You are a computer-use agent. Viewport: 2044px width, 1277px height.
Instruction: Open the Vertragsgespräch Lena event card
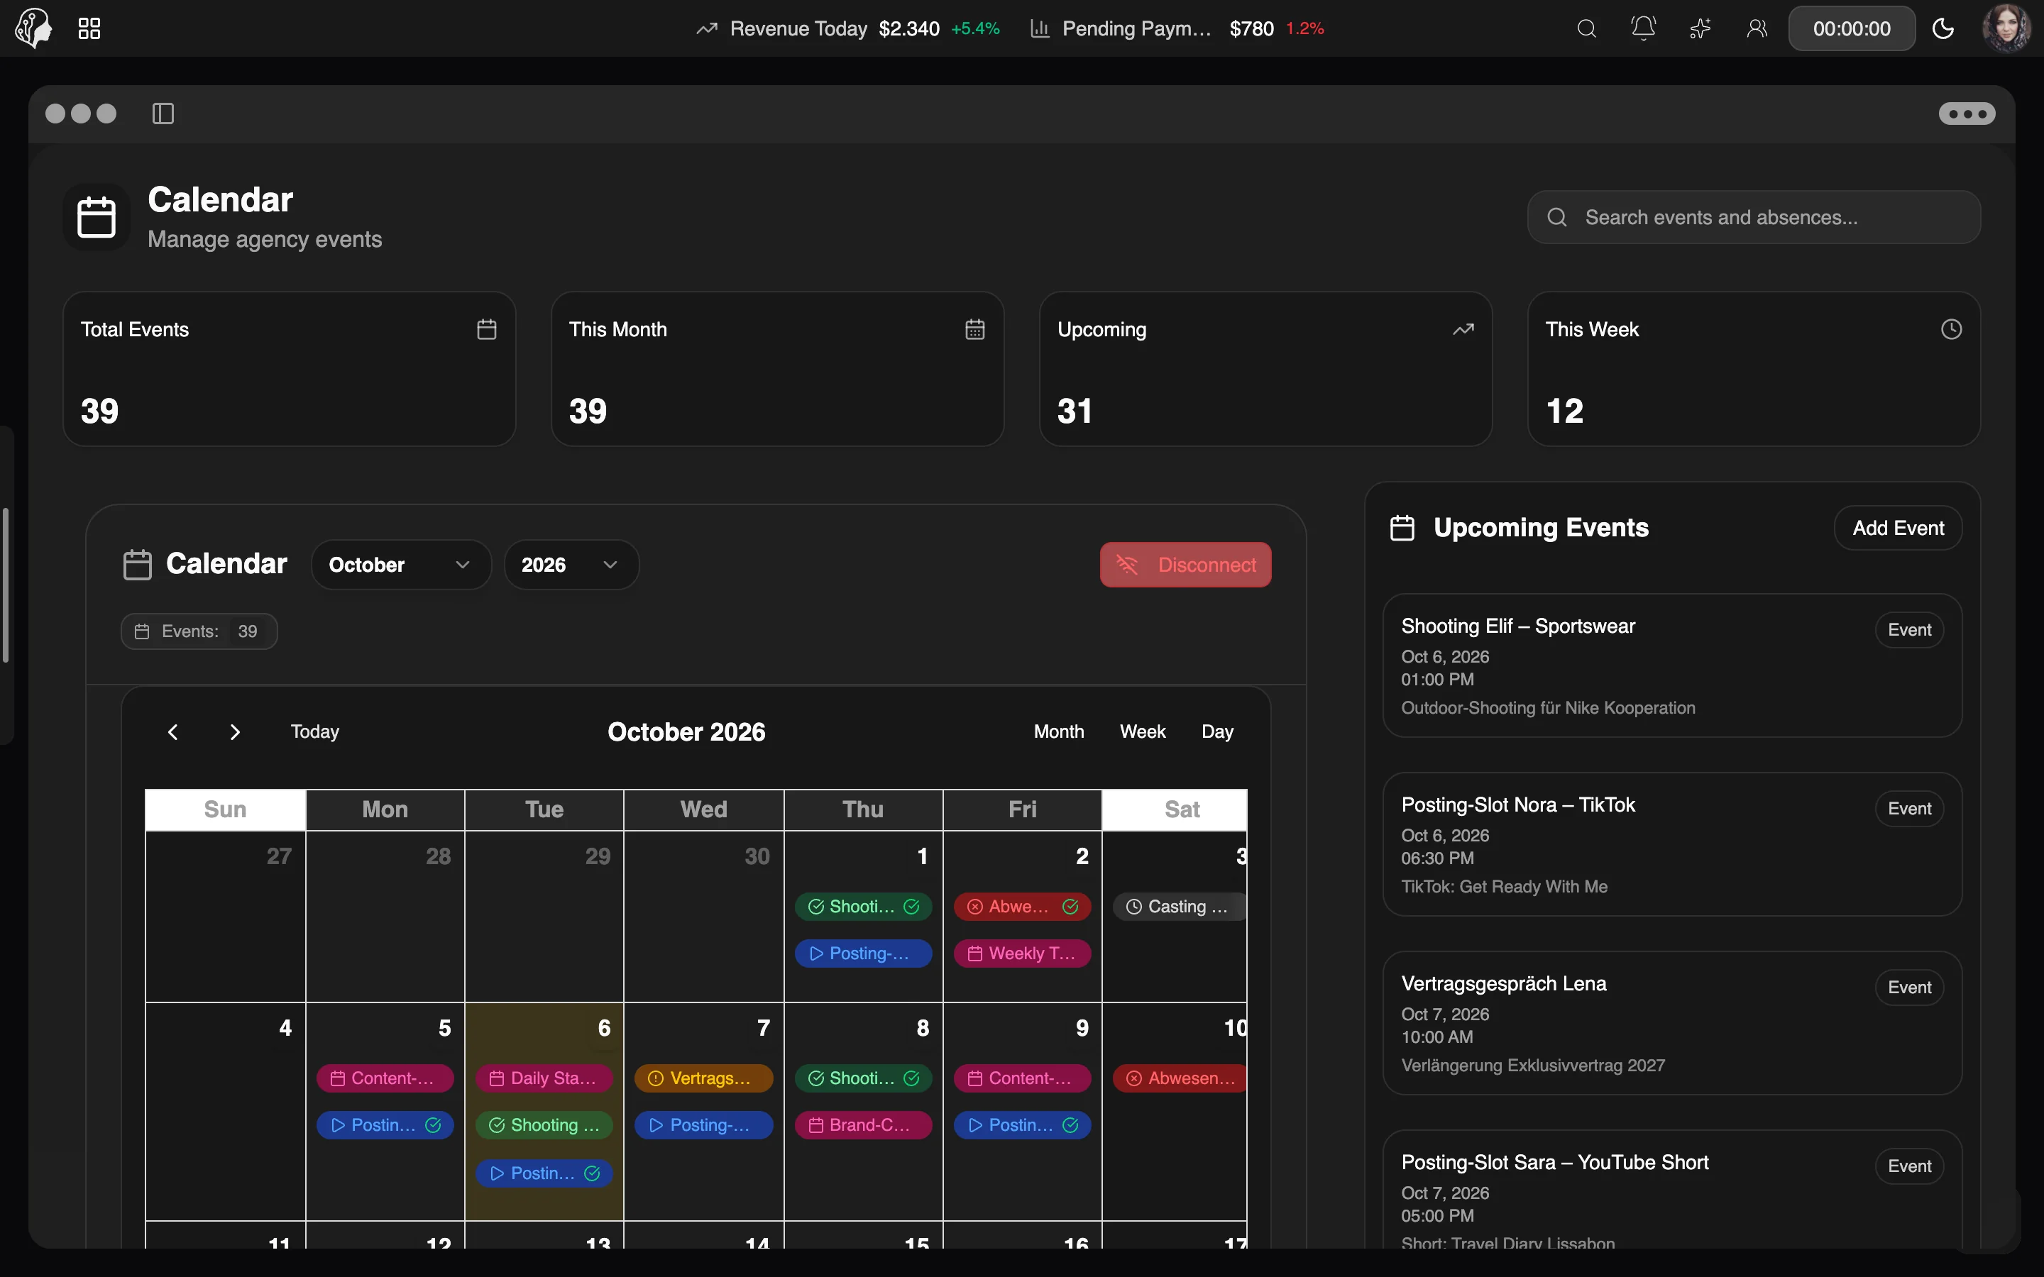1671,1023
